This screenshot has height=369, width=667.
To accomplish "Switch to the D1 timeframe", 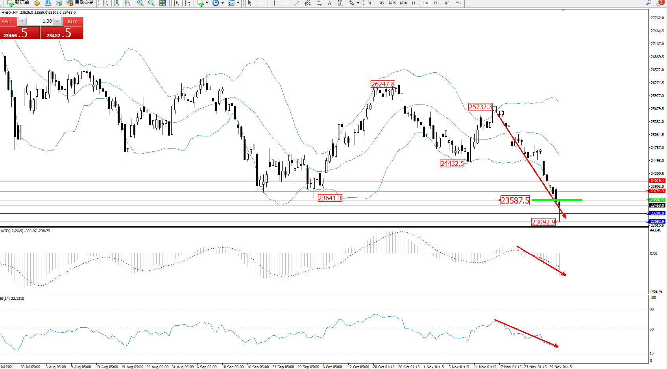I will coord(436,3).
